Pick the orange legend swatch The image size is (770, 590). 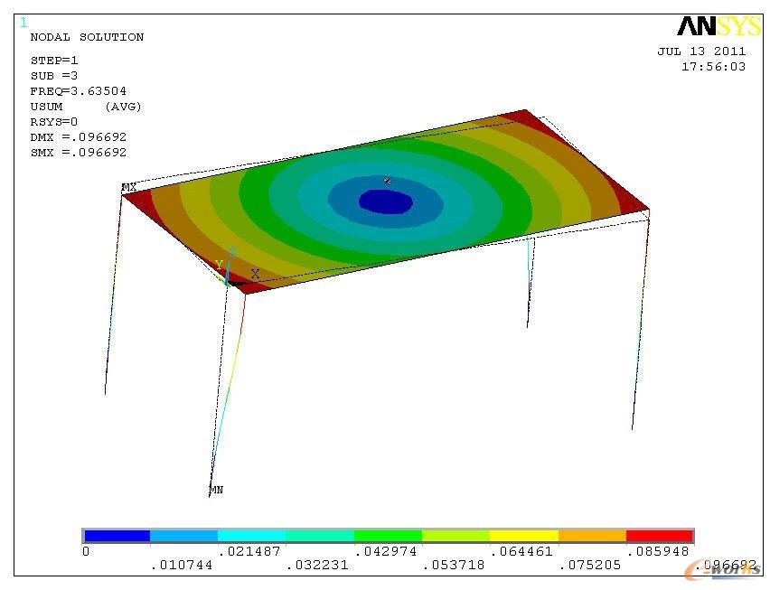click(x=592, y=536)
